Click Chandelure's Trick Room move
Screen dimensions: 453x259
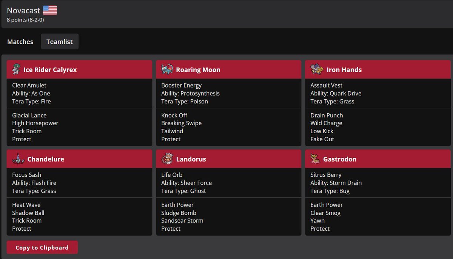[27, 220]
